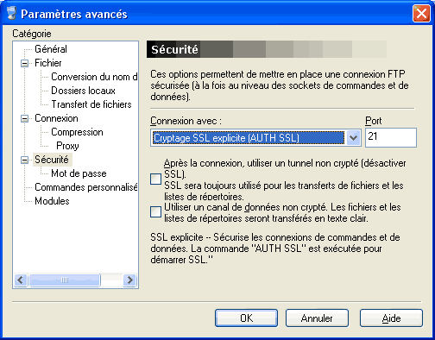Open help with Aide button
This screenshot has width=435, height=340.
391,318
